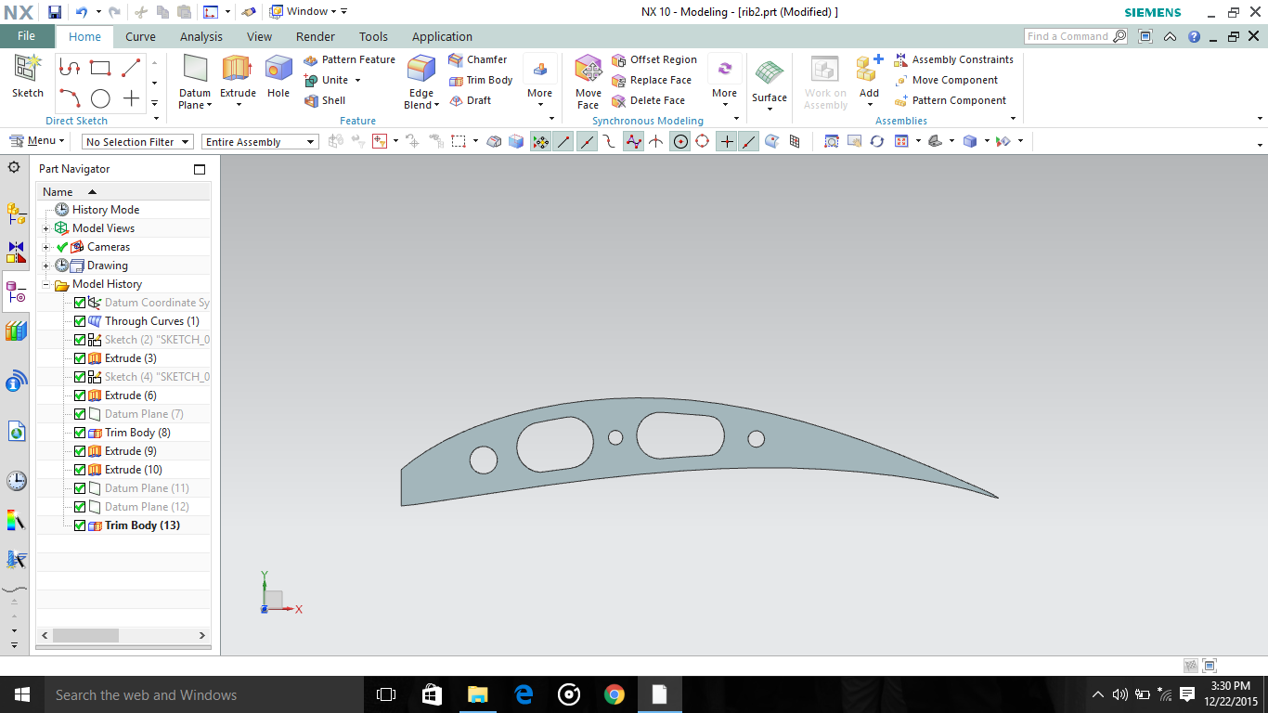This screenshot has height=713, width=1268.
Task: Switch to the Application tab
Action: (x=442, y=36)
